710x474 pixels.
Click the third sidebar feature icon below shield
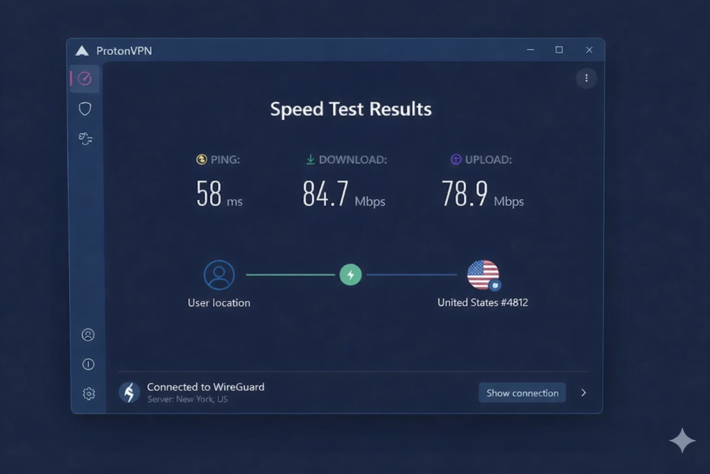tap(85, 138)
